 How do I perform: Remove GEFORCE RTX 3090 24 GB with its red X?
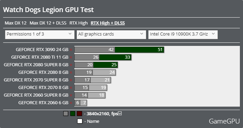pyautogui.click(x=71, y=50)
